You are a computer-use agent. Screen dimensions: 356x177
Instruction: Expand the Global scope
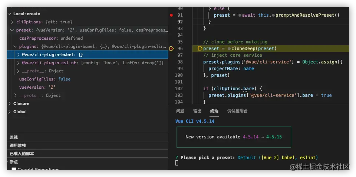9,112
